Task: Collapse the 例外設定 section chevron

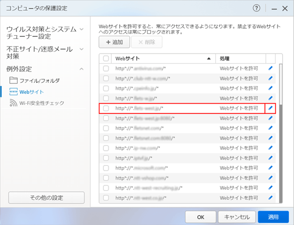Action: 82,69
